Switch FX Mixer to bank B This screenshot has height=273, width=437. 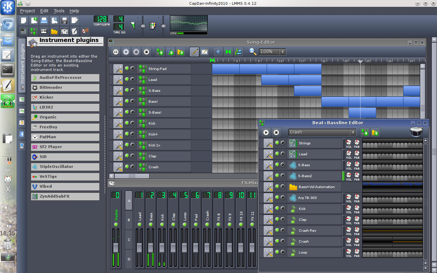[129, 220]
